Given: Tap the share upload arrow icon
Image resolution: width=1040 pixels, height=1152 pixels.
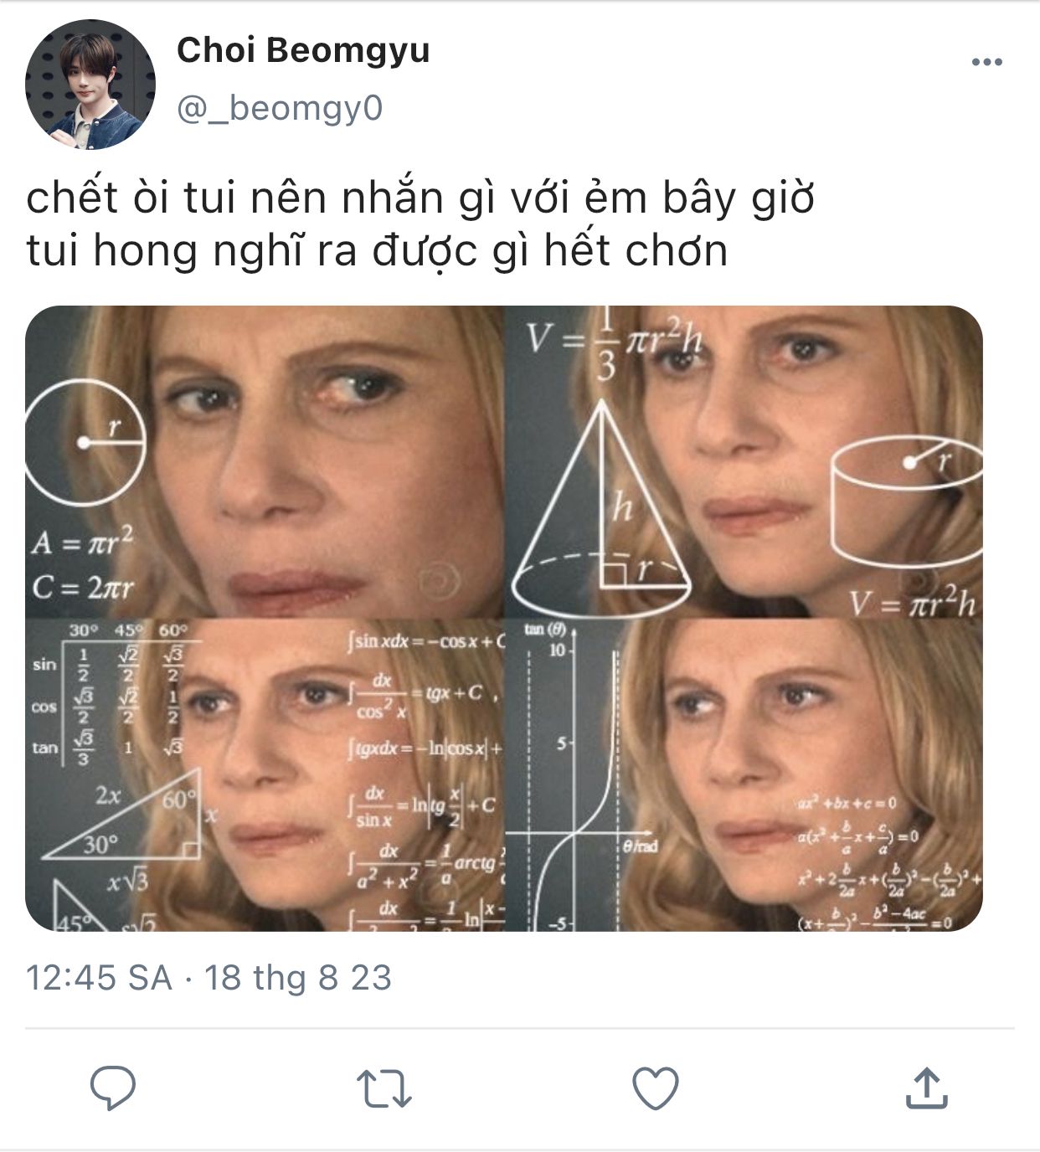Looking at the screenshot, I should 927,1087.
